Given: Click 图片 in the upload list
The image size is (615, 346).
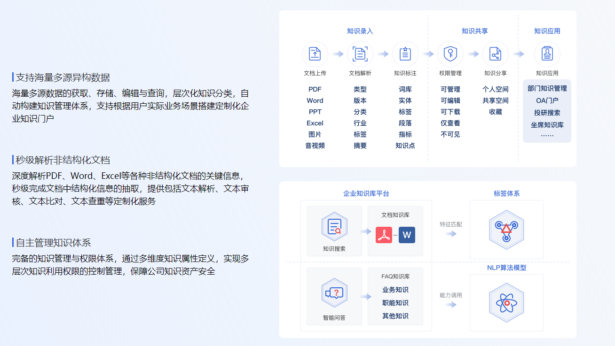Looking at the screenshot, I should point(315,134).
